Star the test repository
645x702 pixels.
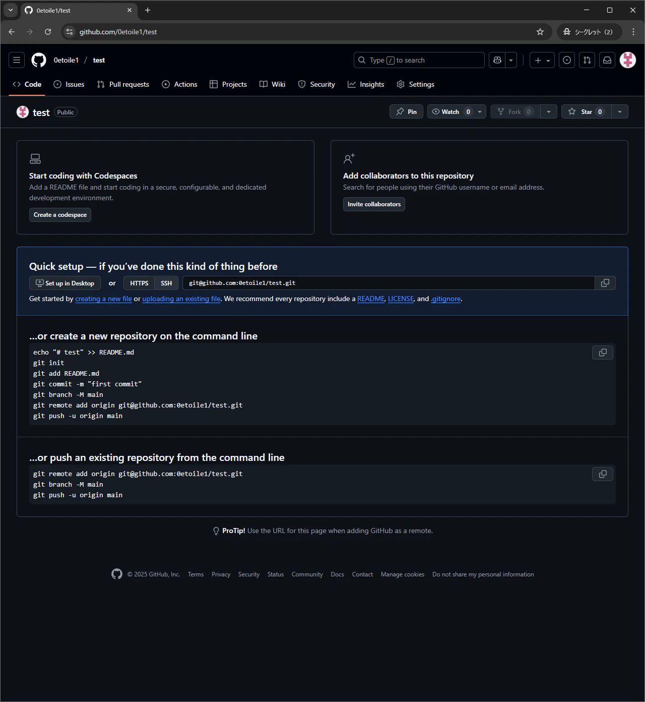pyautogui.click(x=587, y=111)
